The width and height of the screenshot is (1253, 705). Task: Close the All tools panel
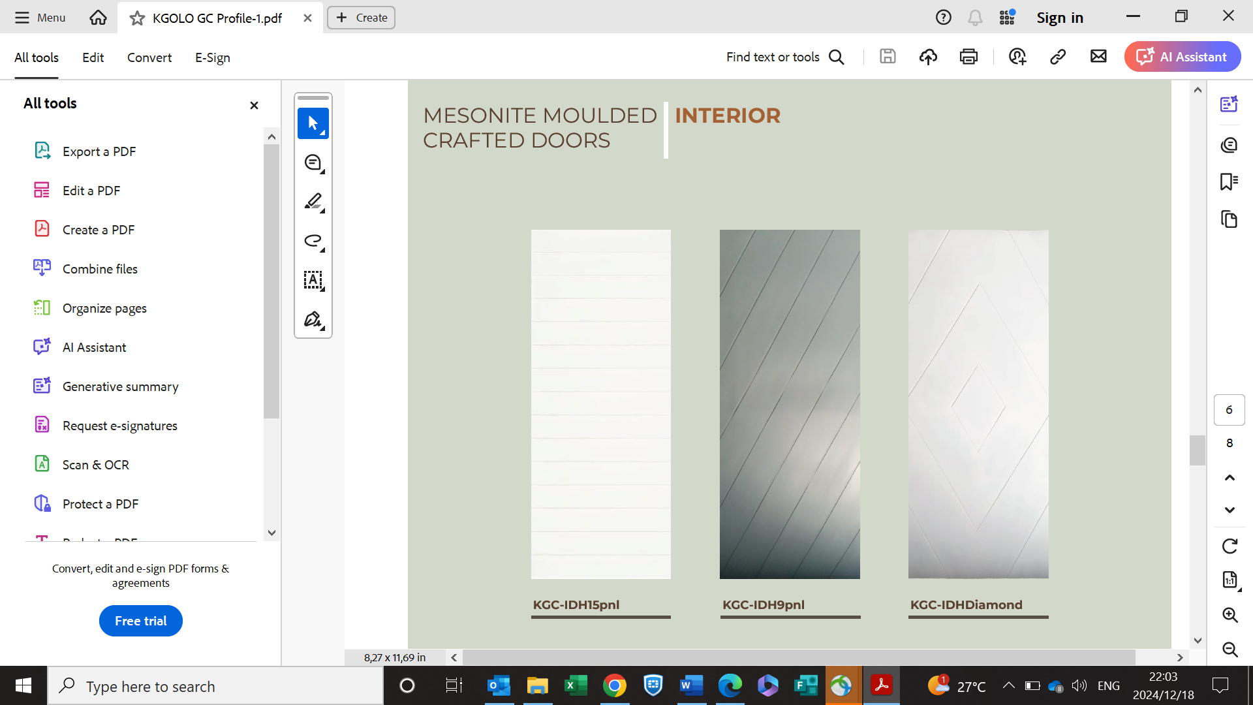tap(254, 105)
